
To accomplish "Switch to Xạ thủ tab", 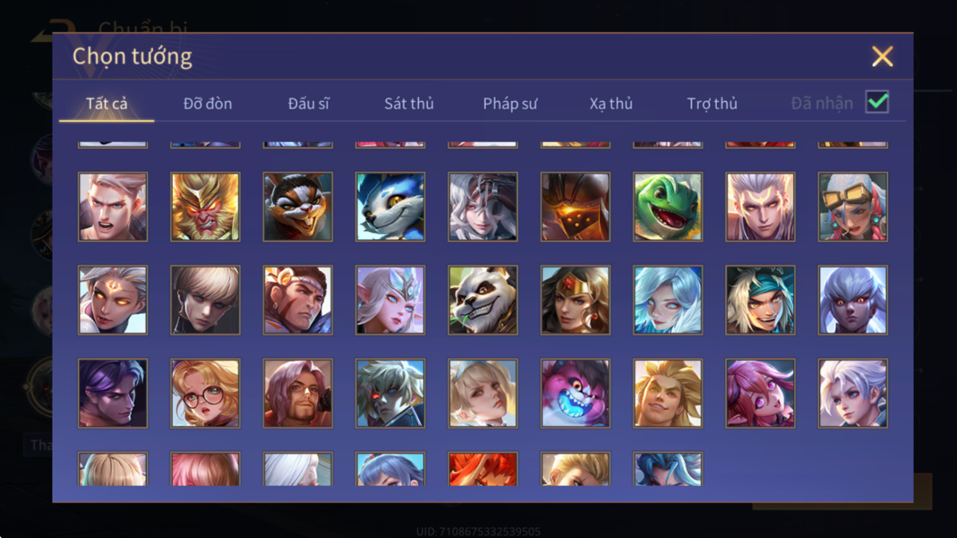I will [611, 103].
